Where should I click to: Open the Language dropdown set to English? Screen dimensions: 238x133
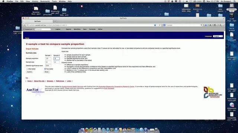(218, 36)
